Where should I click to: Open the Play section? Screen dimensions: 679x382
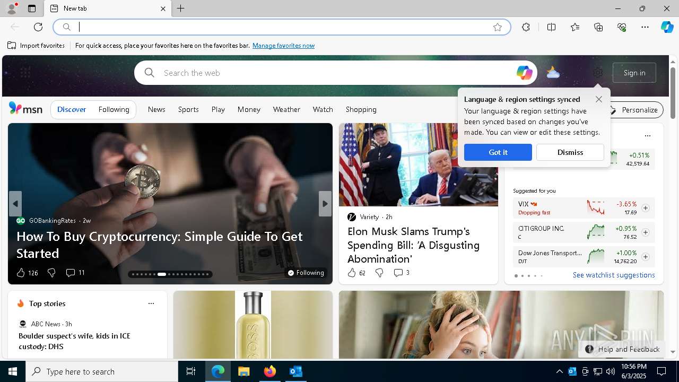tap(218, 109)
